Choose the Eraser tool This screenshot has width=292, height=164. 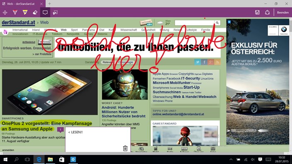pyautogui.click(x=35, y=12)
